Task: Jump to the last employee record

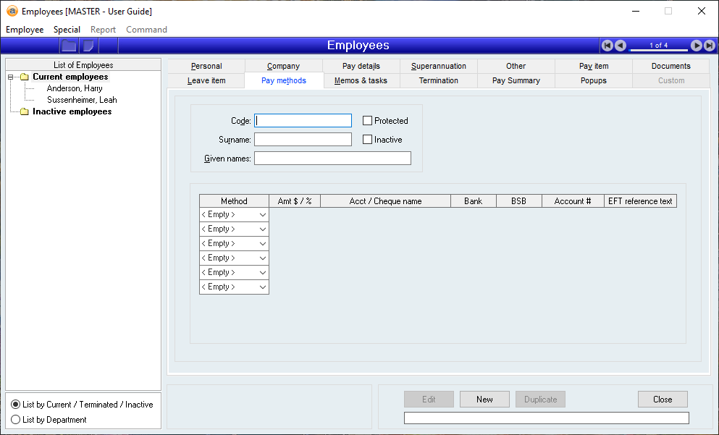Action: [x=709, y=46]
